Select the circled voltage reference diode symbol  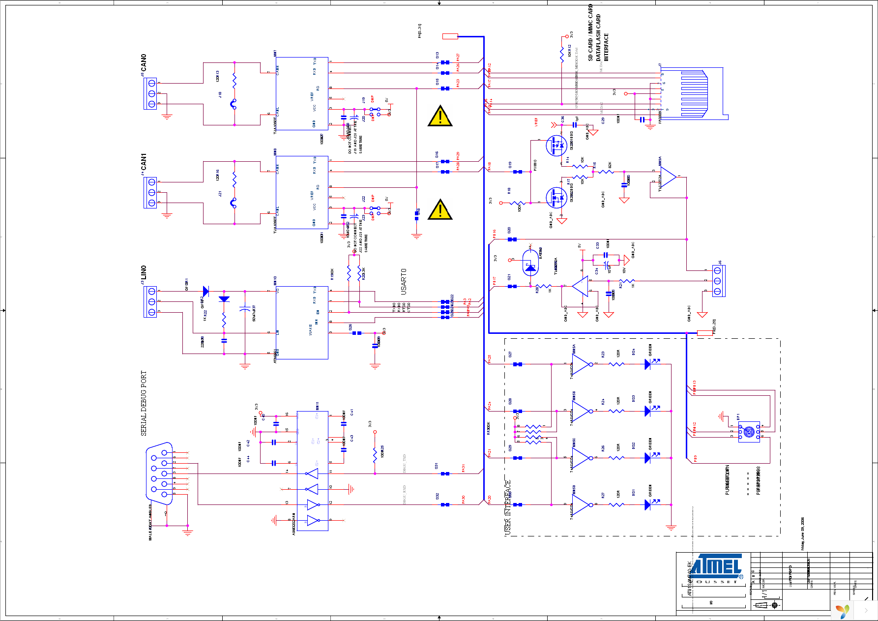(530, 262)
